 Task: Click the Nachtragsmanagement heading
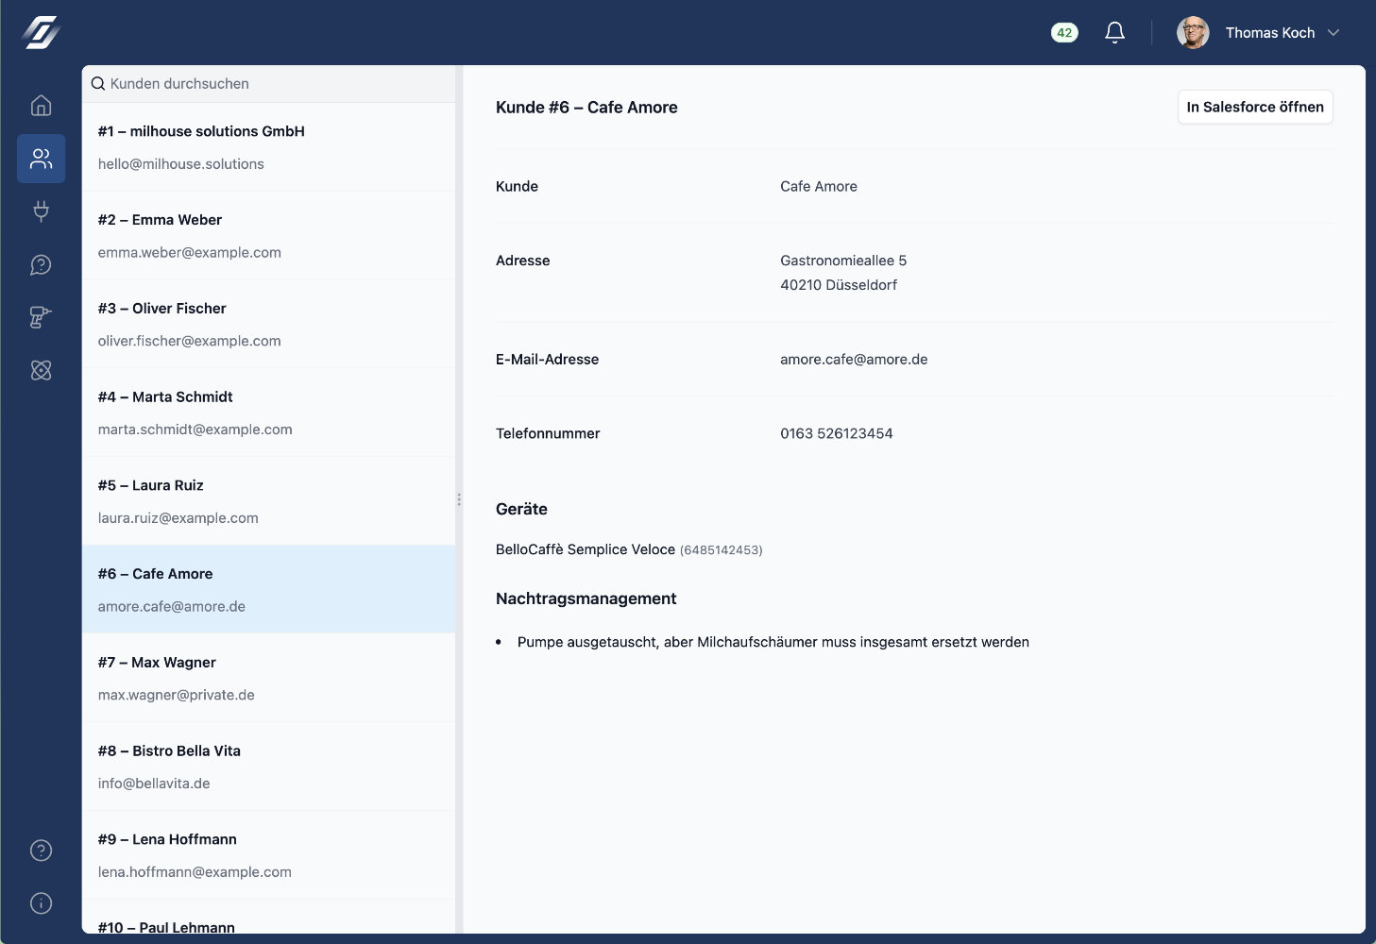click(586, 598)
